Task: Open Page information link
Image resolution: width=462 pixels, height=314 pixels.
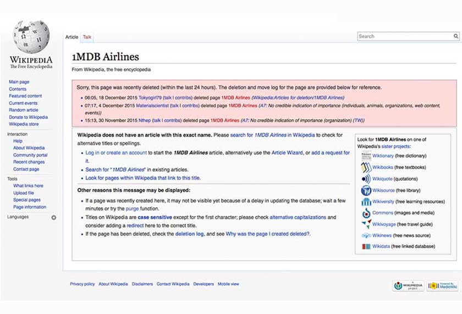Action: coord(30,207)
